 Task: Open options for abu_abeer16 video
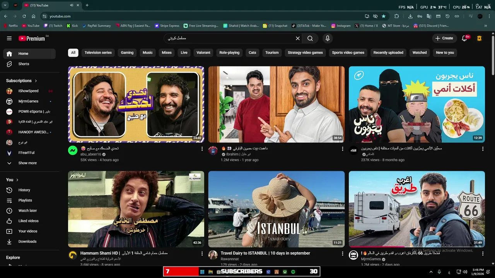(202, 149)
